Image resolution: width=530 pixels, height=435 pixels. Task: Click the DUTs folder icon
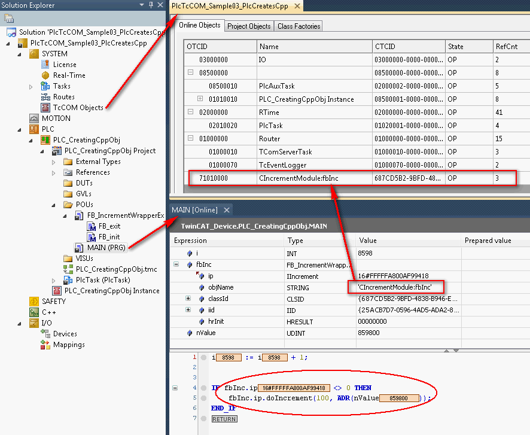[68, 183]
